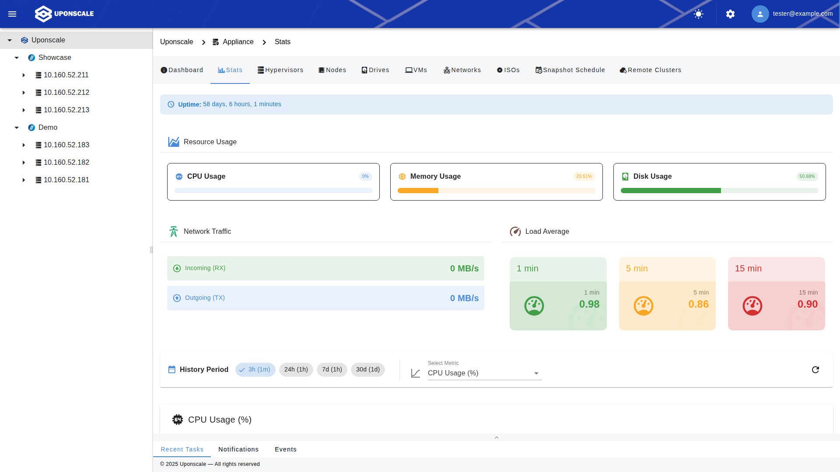The height and width of the screenshot is (472, 840).
Task: Click the 1 min load gauge icon
Action: tap(534, 306)
